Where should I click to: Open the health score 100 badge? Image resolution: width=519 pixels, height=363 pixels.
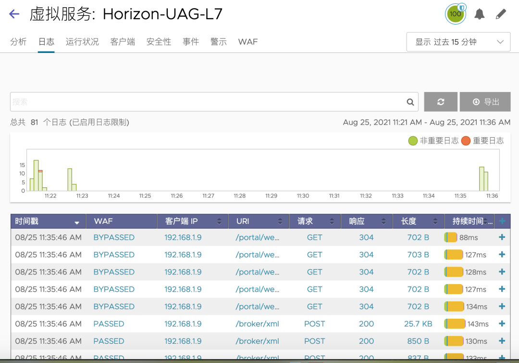pos(456,14)
